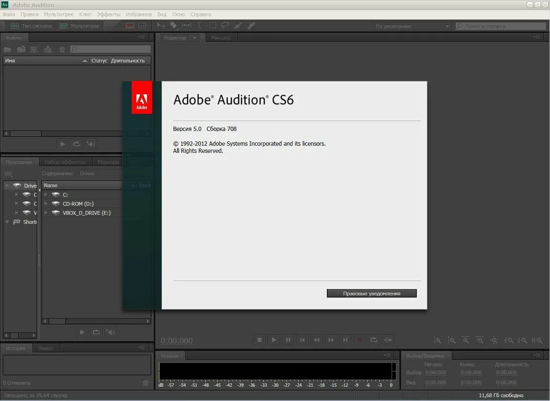Play the selected file in Файлы panel
This screenshot has height=401, width=550.
tap(62, 144)
